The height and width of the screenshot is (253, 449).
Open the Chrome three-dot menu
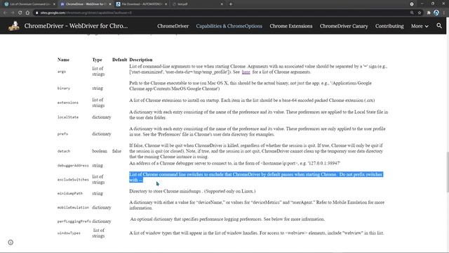point(444,13)
